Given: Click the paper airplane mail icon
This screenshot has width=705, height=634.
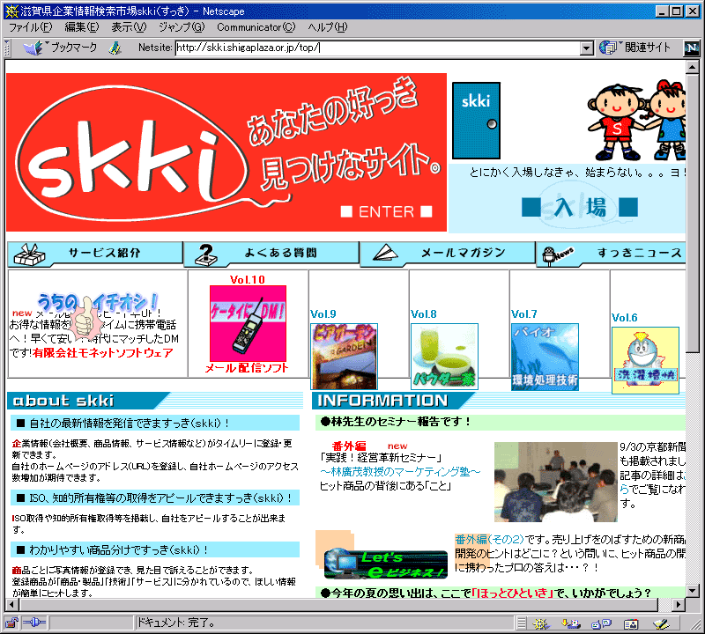Looking at the screenshot, I should [x=385, y=253].
